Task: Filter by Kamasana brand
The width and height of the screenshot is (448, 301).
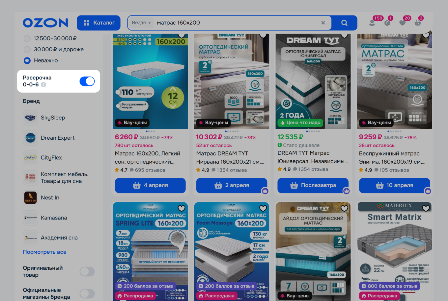Action: pyautogui.click(x=54, y=218)
